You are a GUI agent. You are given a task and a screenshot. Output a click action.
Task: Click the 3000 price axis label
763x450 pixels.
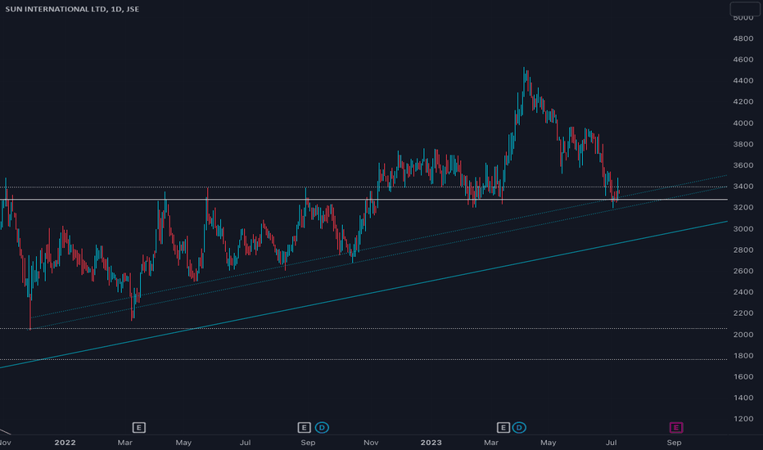click(743, 228)
